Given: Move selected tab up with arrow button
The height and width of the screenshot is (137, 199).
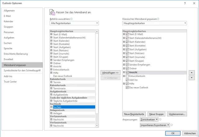Looking at the screenshot, I should click(192, 73).
